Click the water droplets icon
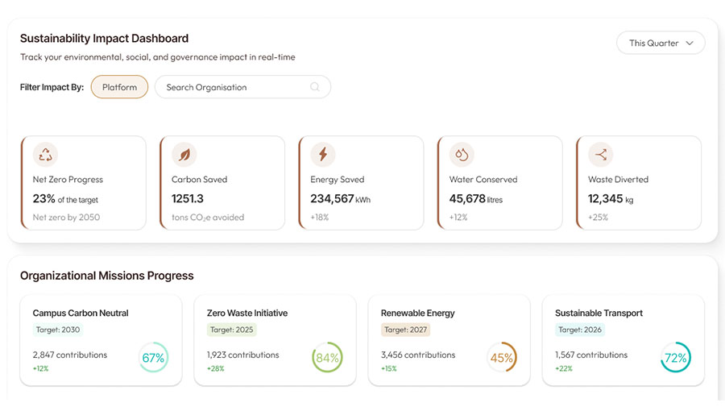The width and height of the screenshot is (725, 407). tap(462, 155)
